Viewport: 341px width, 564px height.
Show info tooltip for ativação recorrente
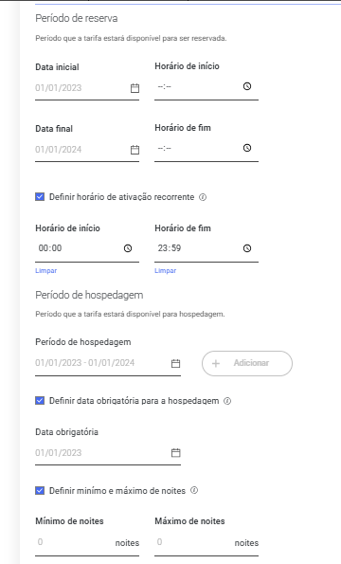coord(203,197)
